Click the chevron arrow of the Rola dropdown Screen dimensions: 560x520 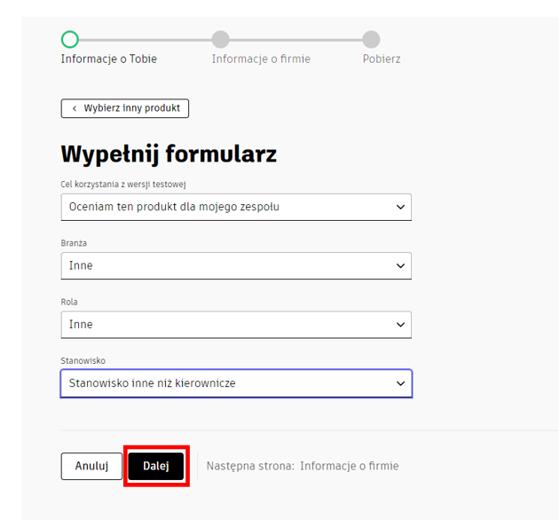(400, 325)
